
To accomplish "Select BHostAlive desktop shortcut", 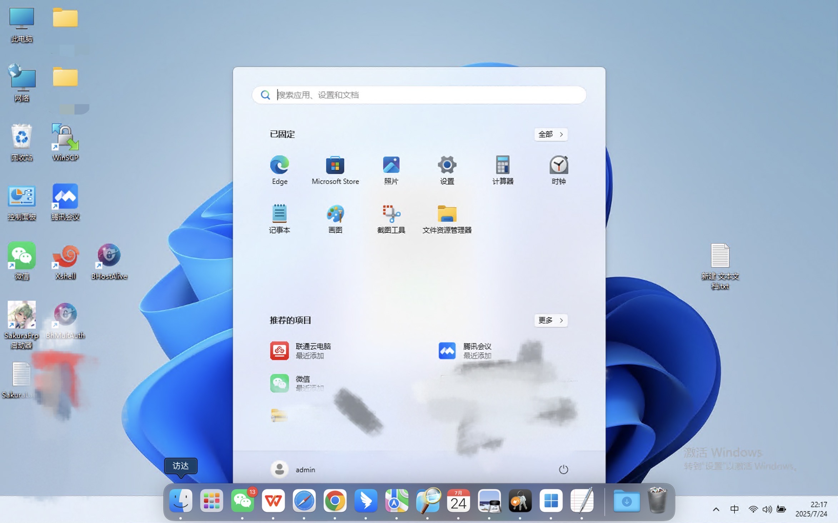I will click(109, 261).
